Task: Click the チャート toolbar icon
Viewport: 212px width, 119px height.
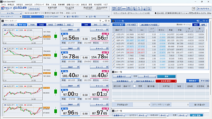Action: tap(139, 9)
